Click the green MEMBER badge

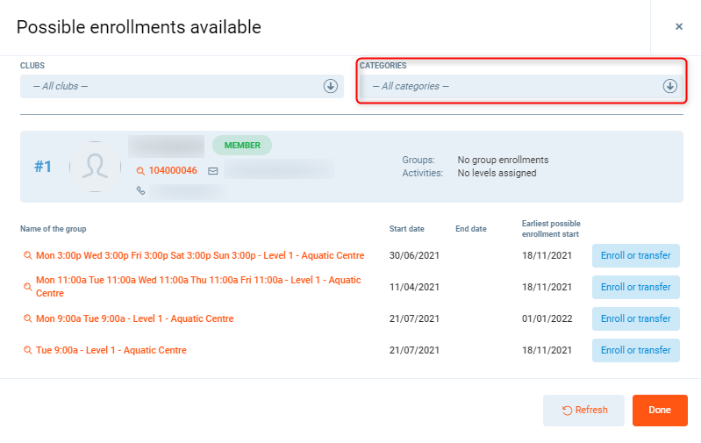(242, 145)
